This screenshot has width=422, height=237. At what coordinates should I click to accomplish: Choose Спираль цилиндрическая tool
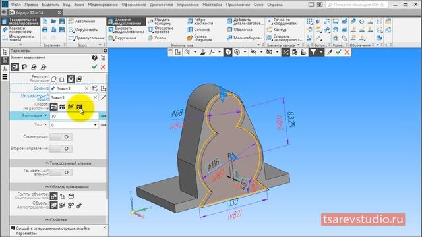point(284,38)
